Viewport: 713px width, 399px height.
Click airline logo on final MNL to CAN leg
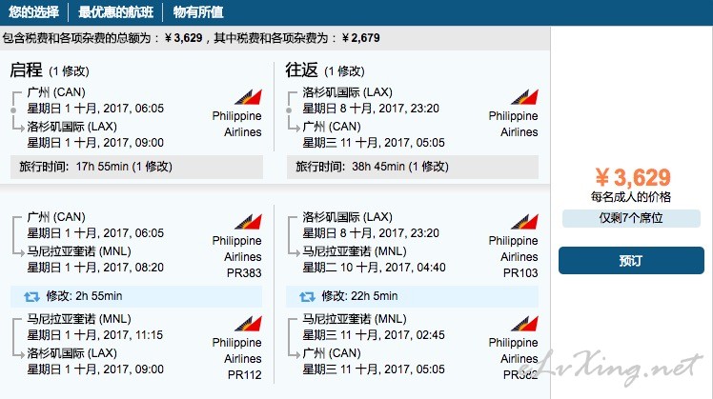(x=524, y=323)
